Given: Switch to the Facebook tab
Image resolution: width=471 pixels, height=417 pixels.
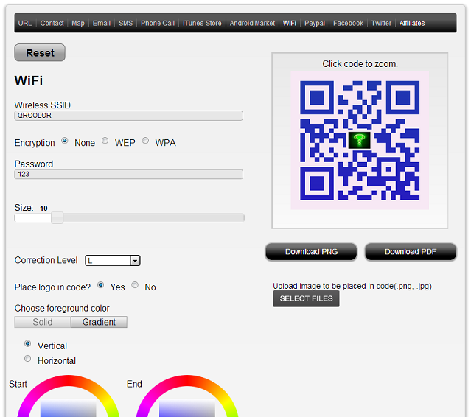Looking at the screenshot, I should (348, 23).
